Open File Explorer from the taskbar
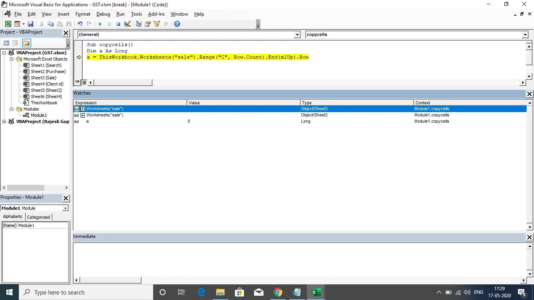The image size is (534, 300). [x=220, y=292]
